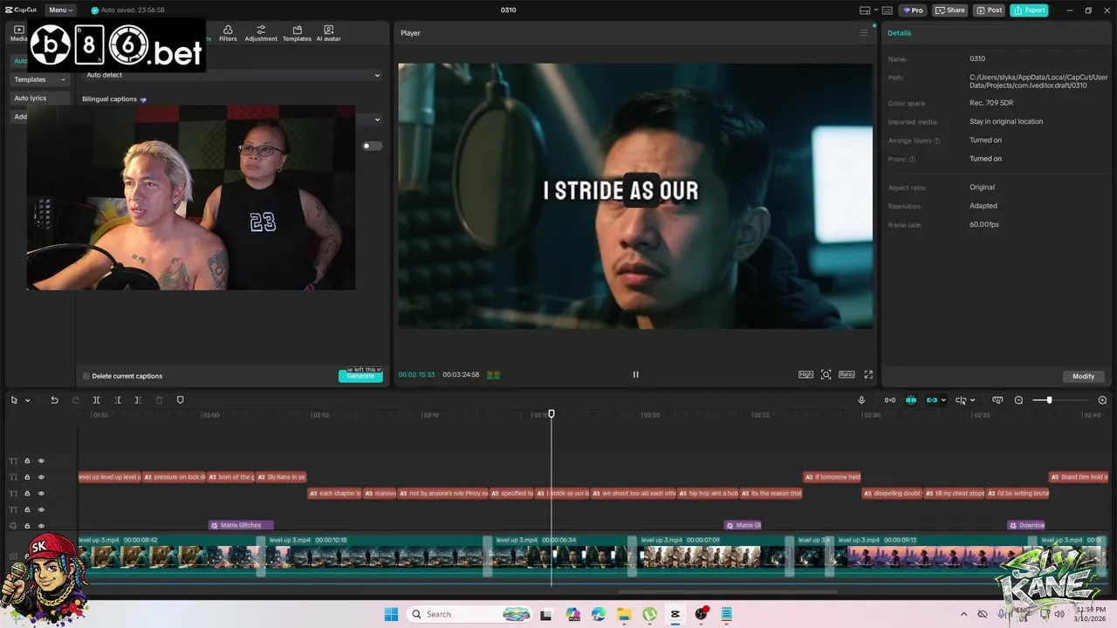Select the first Matrix Glitches effect clip
Viewport: 1117px width, 628px height.
click(241, 525)
